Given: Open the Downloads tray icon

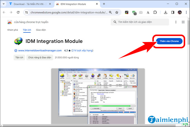Looking at the screenshot, I should [166, 12].
